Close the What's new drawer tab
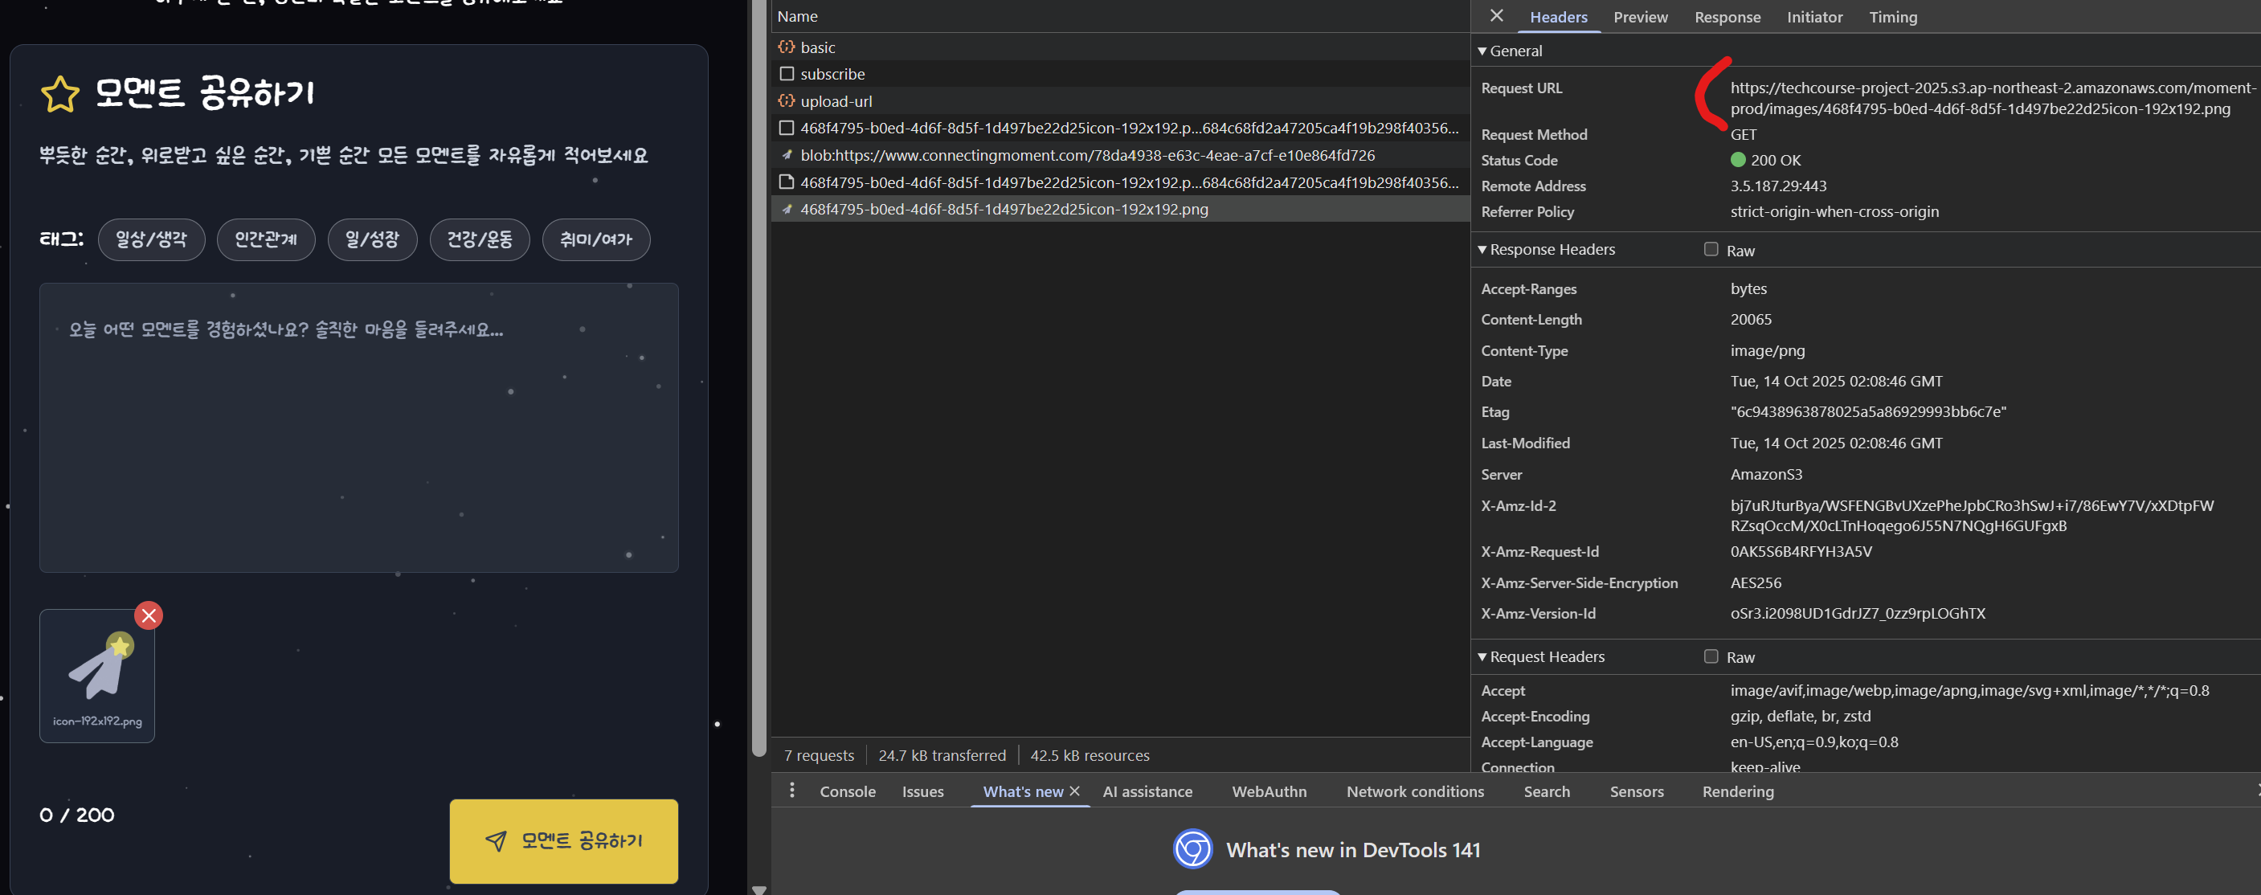The width and height of the screenshot is (2261, 895). [1074, 791]
